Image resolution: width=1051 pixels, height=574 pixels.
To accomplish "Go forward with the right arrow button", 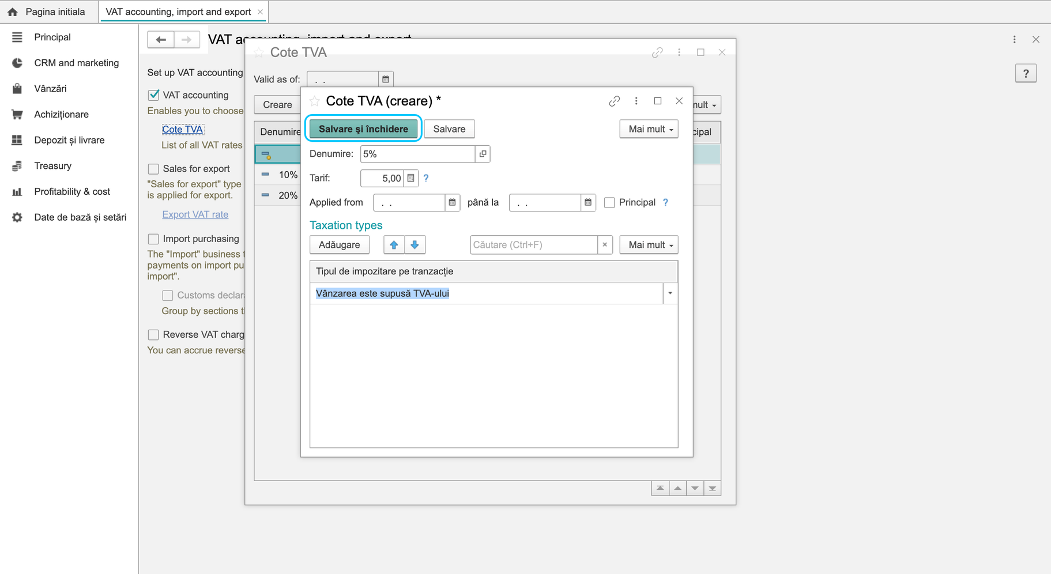I will (187, 40).
